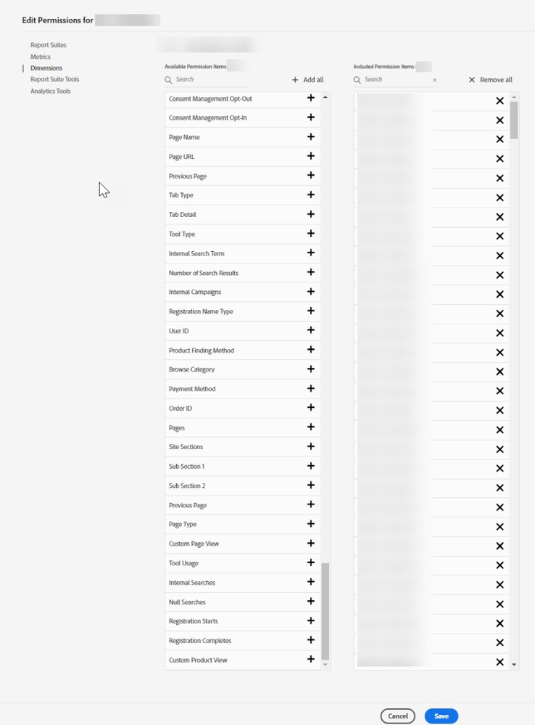Clear the Included Permission Items search
Screen dimensions: 535x725
tap(434, 80)
